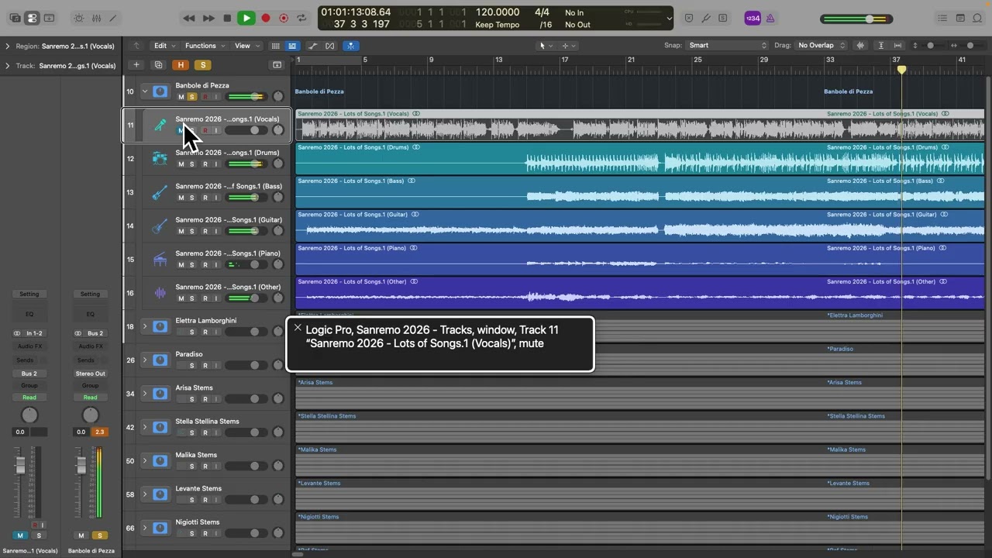Toggle the Flex bow-tie icon
The height and width of the screenshot is (558, 992).
(x=330, y=46)
